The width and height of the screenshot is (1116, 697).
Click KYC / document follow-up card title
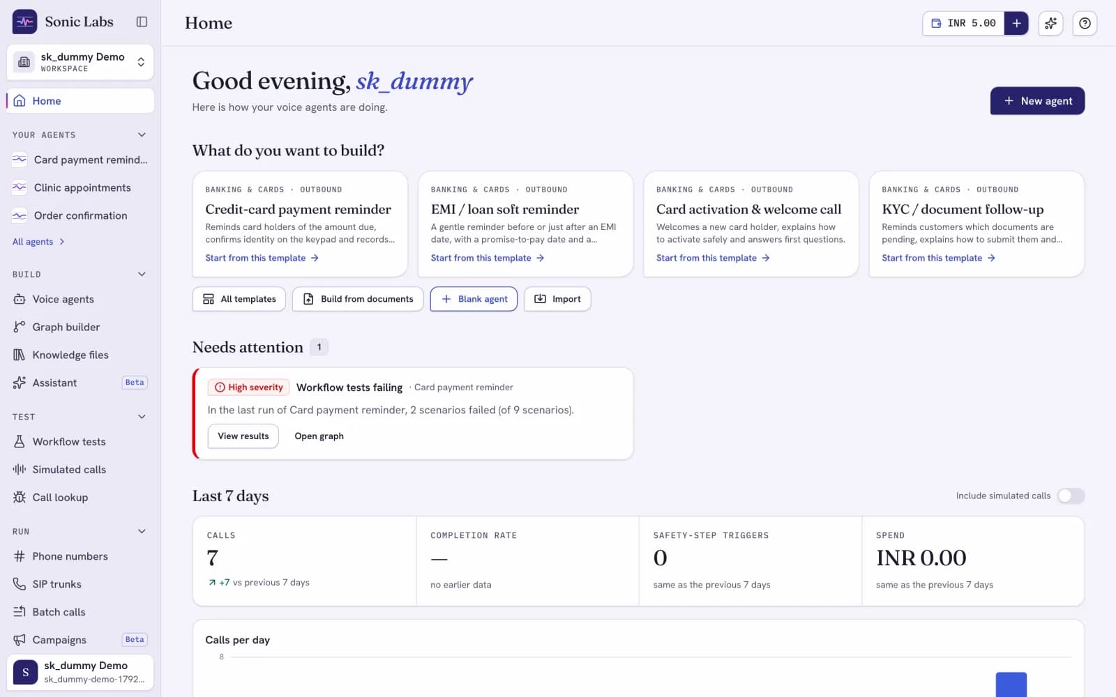tap(963, 209)
